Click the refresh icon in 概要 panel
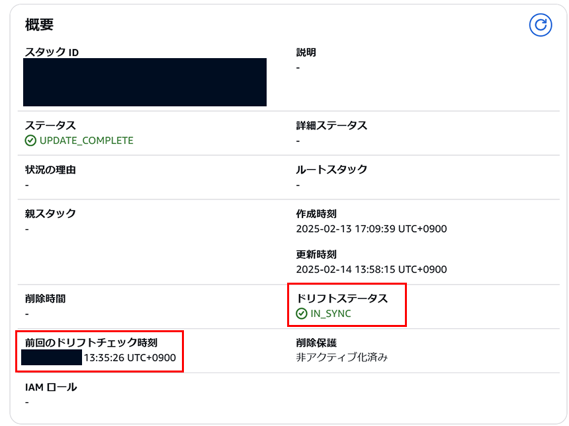This screenshot has height=426, width=569. click(x=541, y=25)
